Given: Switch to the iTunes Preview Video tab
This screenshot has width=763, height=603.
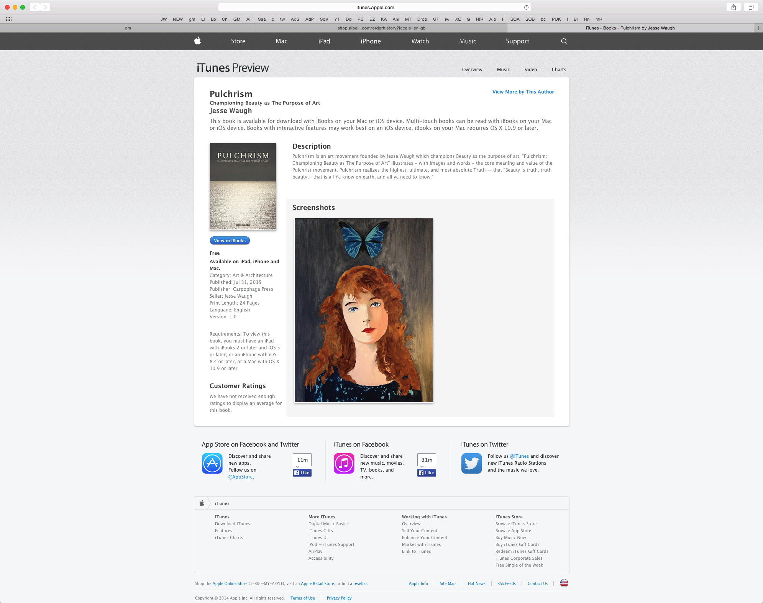Looking at the screenshot, I should [531, 70].
